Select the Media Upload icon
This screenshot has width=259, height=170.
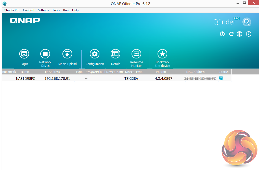(67, 54)
